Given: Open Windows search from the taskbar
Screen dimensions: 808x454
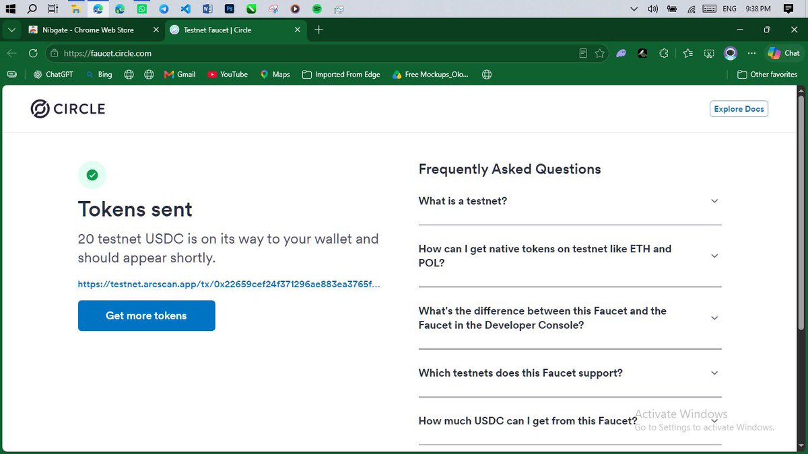Looking at the screenshot, I should 32,9.
